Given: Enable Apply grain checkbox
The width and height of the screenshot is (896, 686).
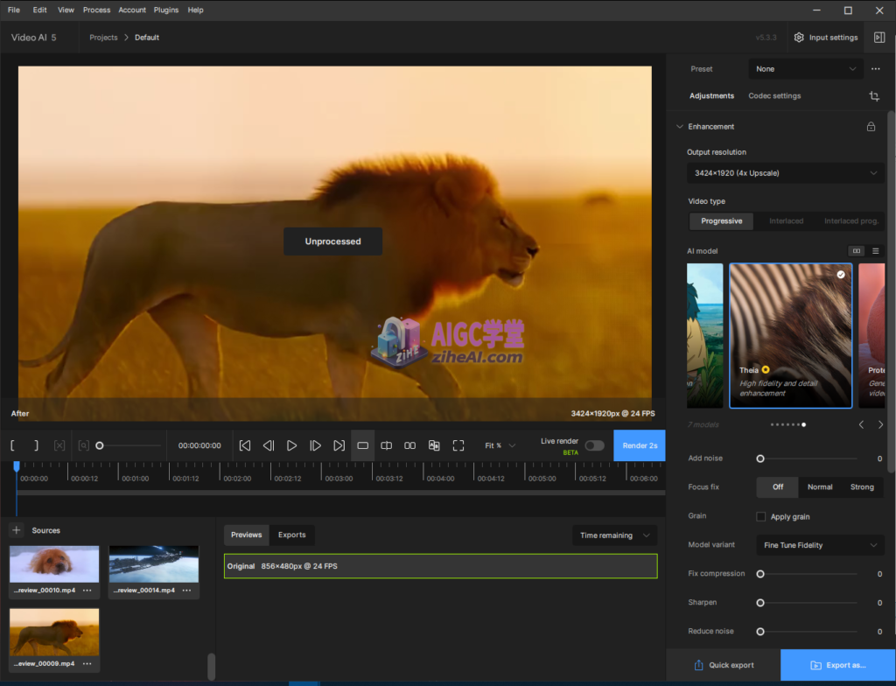Looking at the screenshot, I should click(760, 517).
